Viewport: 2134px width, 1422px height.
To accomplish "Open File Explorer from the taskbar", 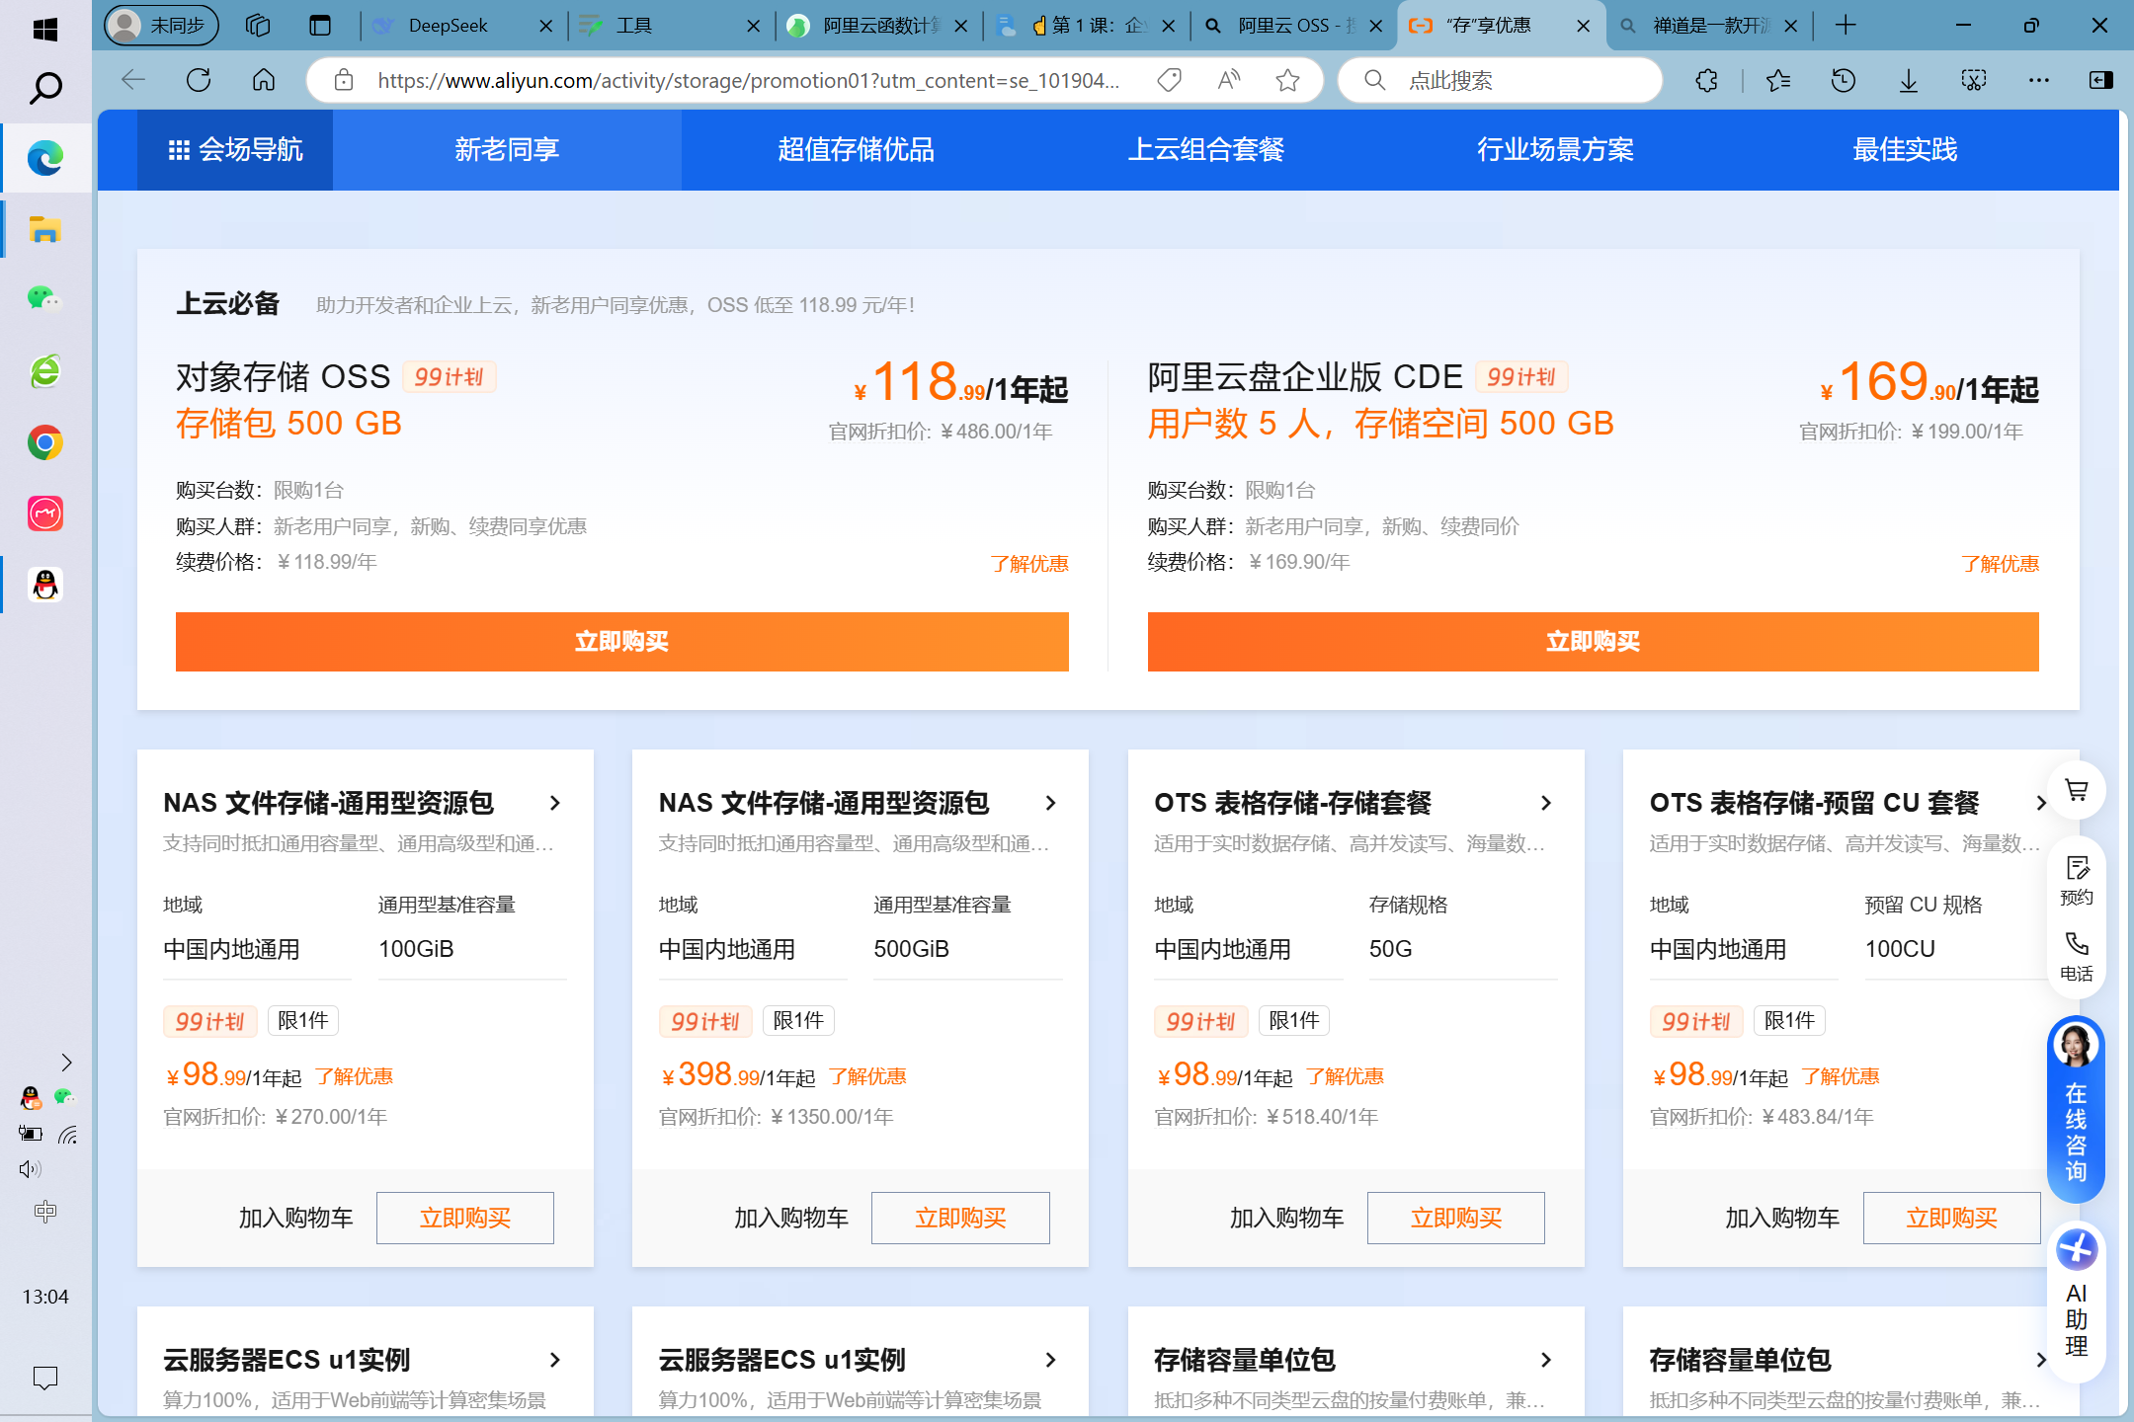I will [x=45, y=230].
